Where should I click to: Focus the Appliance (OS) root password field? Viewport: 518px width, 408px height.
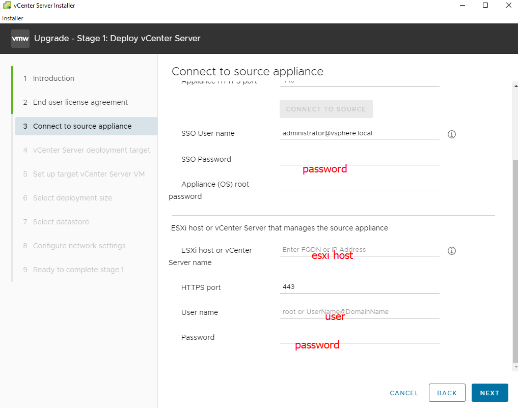pos(360,184)
